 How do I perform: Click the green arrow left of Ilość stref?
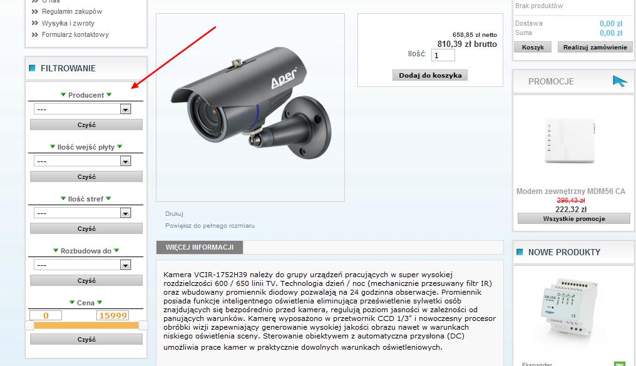(63, 198)
